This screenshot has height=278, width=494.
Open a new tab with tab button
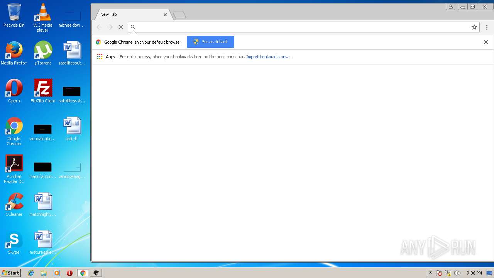click(179, 15)
